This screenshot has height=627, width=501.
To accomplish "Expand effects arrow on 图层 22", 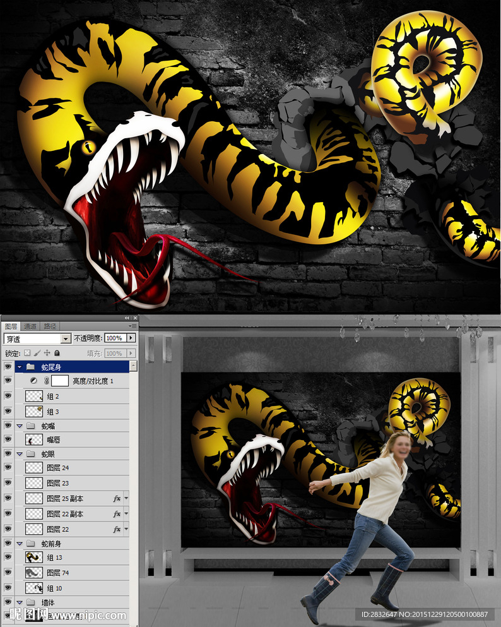I will [126, 528].
